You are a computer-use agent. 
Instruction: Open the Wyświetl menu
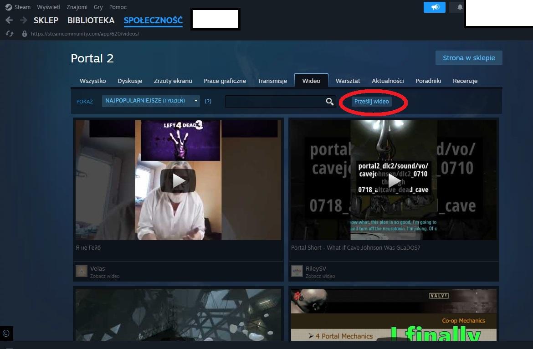tap(49, 7)
